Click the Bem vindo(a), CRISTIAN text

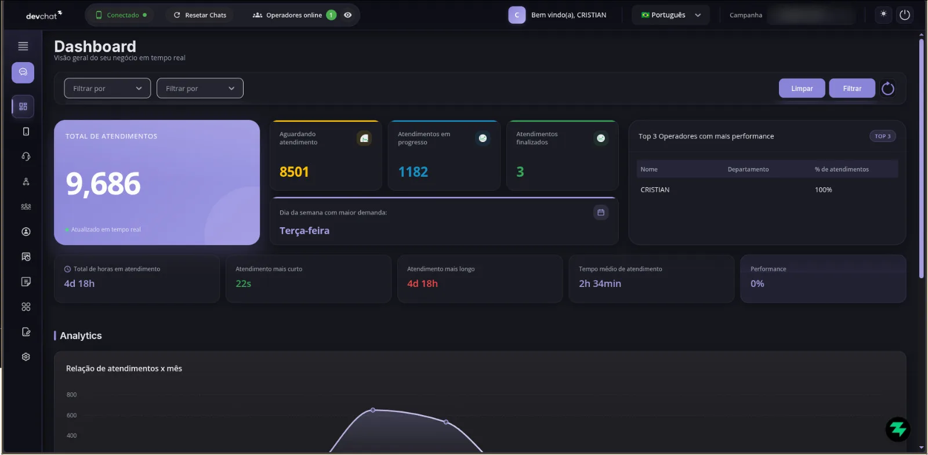tap(568, 15)
